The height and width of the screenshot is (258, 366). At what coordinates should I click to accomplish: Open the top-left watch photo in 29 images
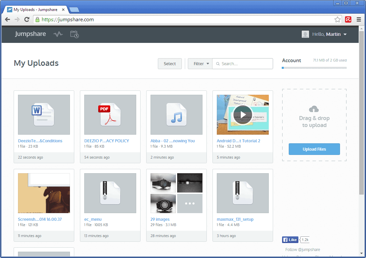pyautogui.click(x=163, y=183)
